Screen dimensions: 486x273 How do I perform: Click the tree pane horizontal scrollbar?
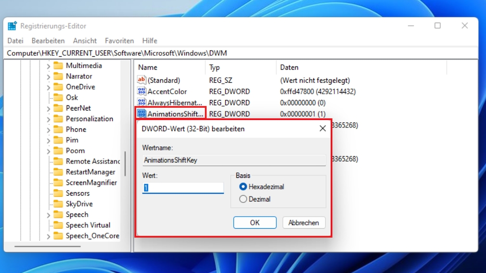pos(48,247)
